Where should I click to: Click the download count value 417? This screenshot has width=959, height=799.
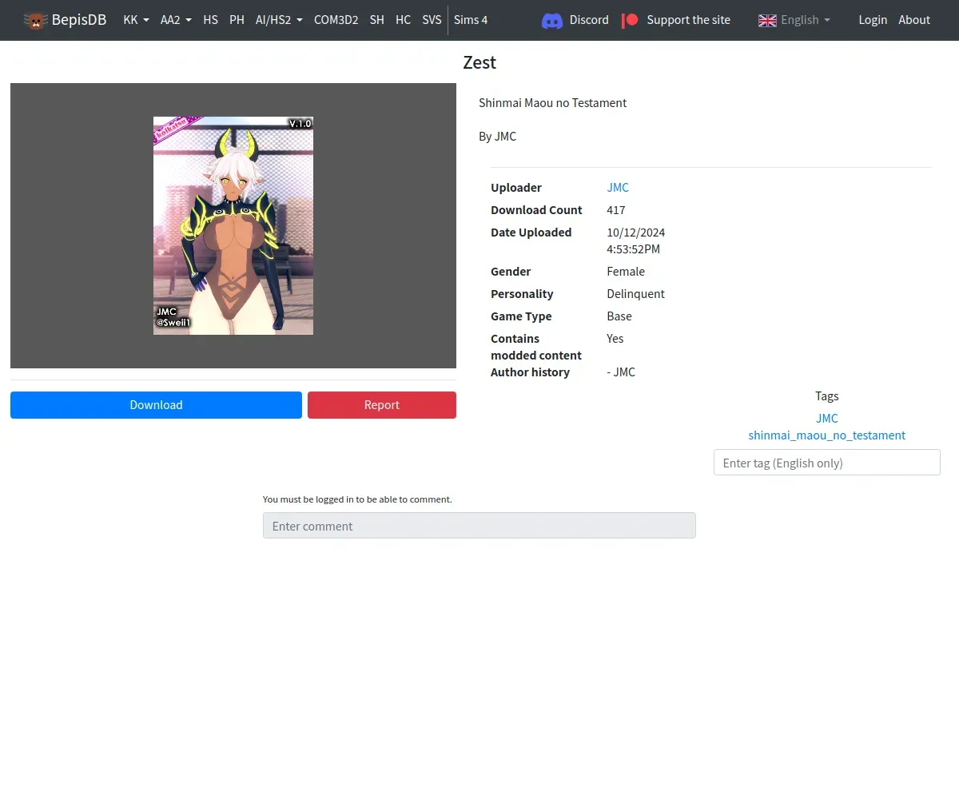click(616, 210)
